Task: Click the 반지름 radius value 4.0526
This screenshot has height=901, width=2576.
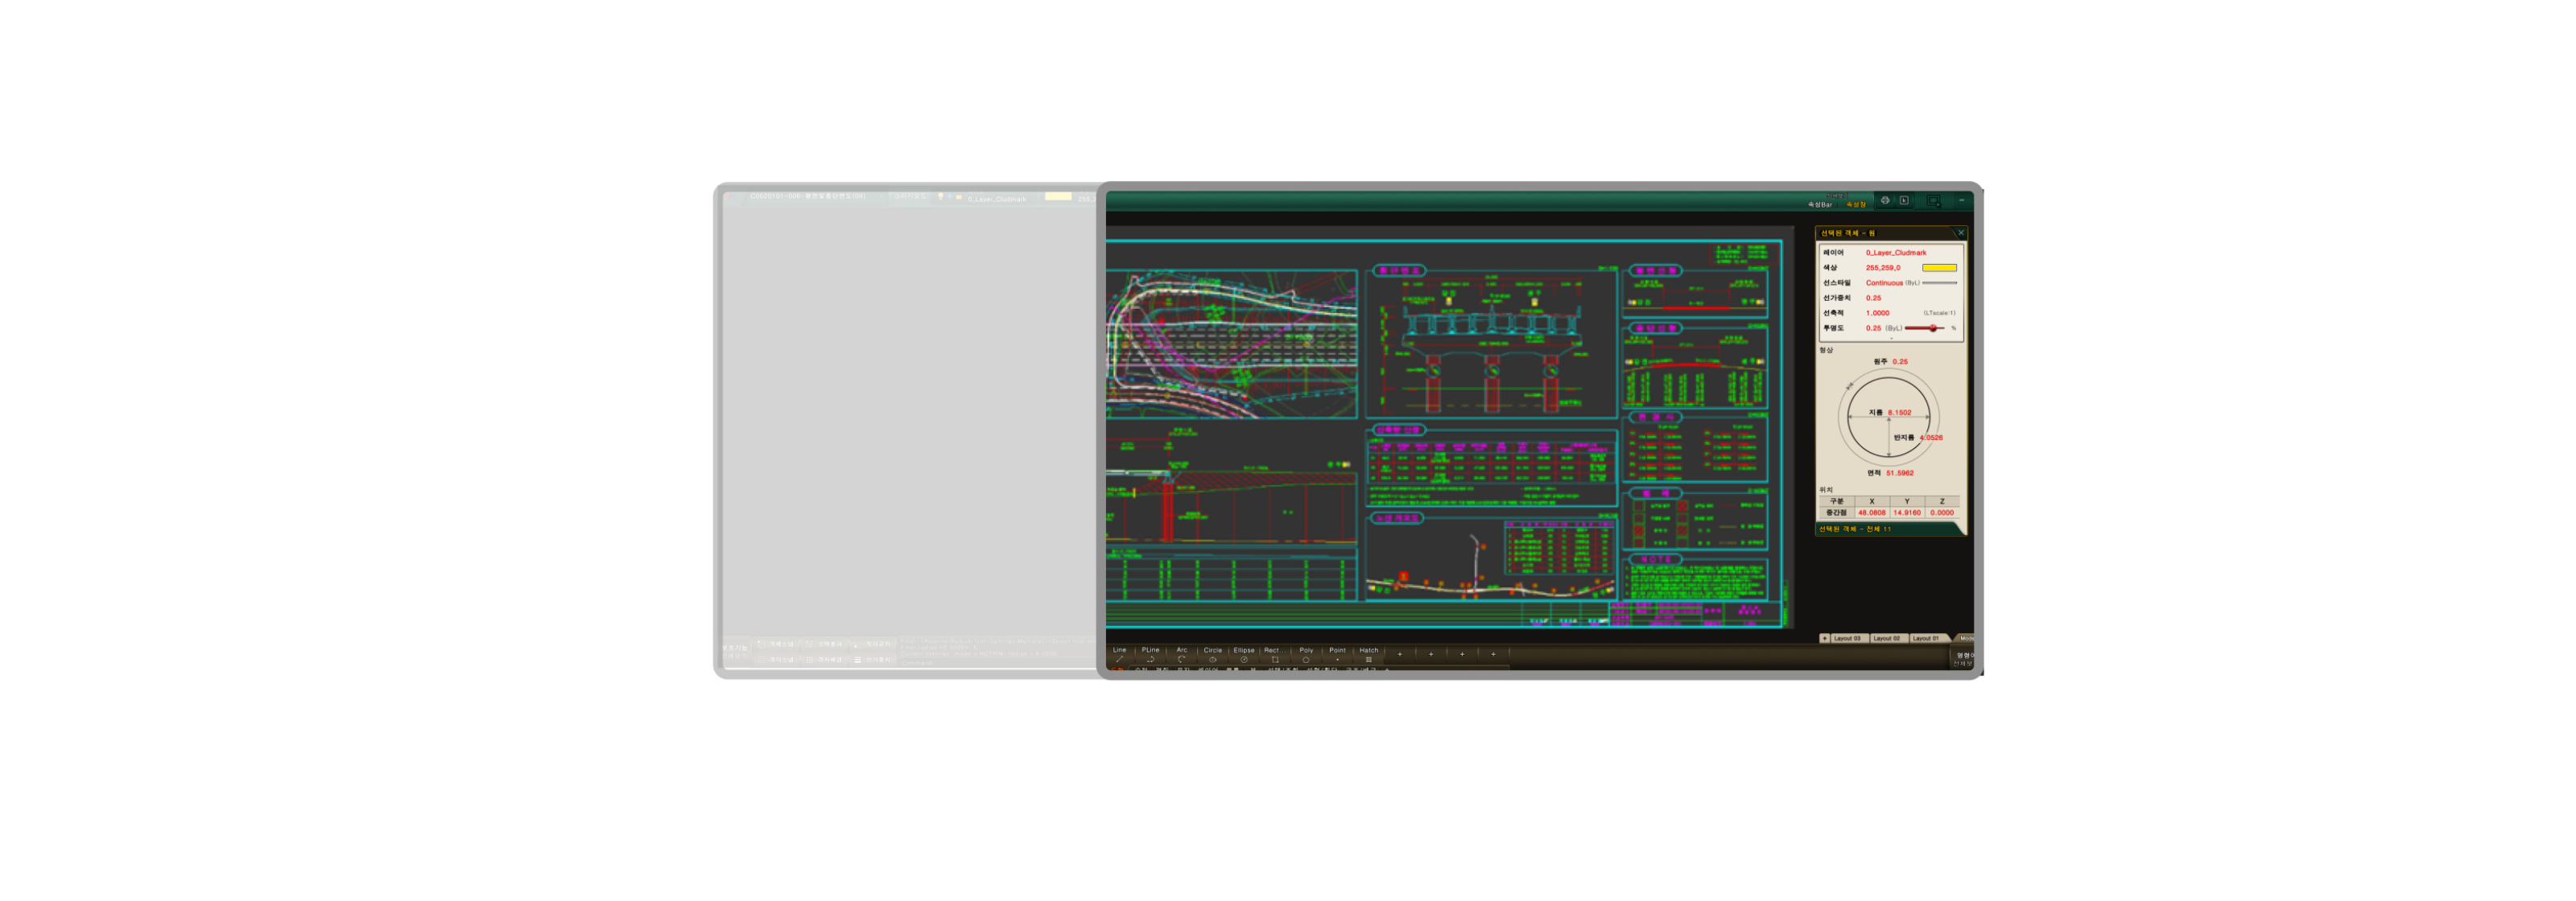Action: (1931, 438)
